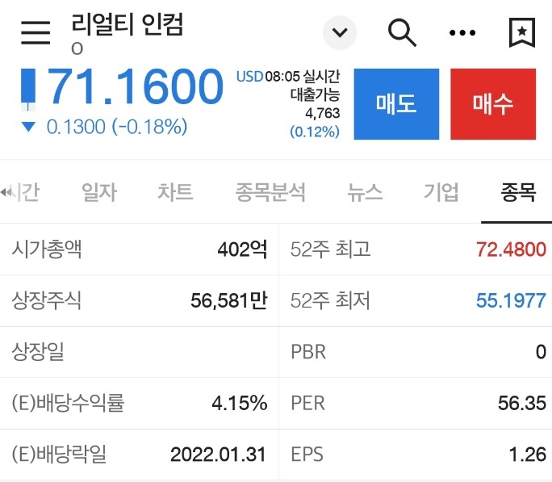Open the 종목분석 tab
This screenshot has height=482, width=552.
pyautogui.click(x=270, y=192)
